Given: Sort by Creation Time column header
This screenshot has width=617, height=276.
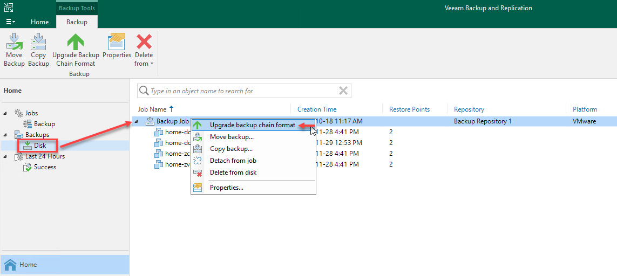Looking at the screenshot, I should click(317, 109).
